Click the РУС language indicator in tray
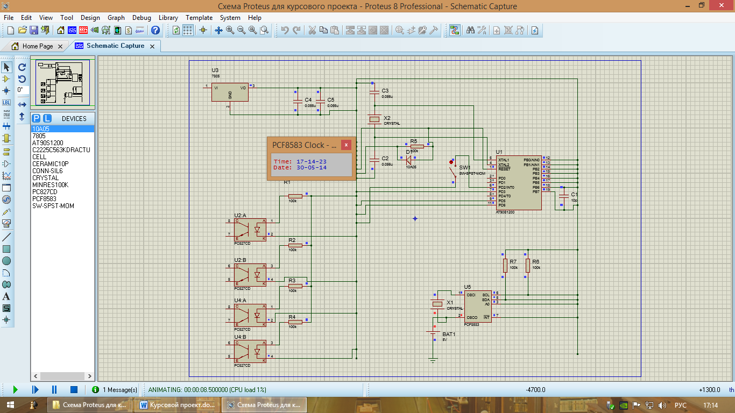The image size is (735, 413). coord(680,405)
